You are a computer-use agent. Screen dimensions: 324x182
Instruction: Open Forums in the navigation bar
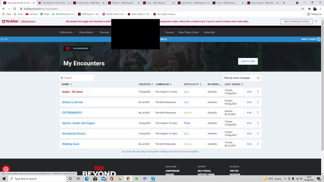click(169, 32)
